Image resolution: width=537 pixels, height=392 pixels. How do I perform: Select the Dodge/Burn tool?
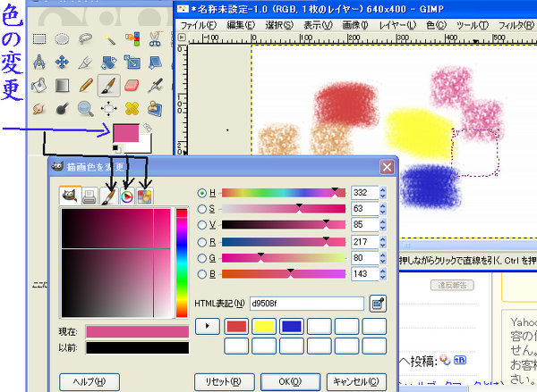point(62,109)
